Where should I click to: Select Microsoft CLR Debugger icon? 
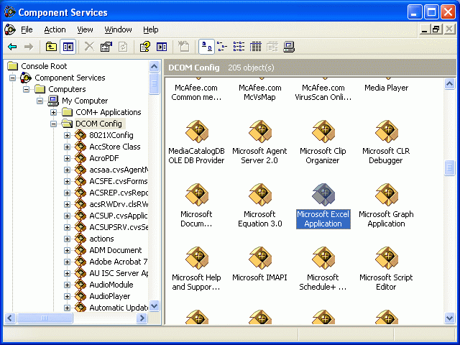coord(386,132)
